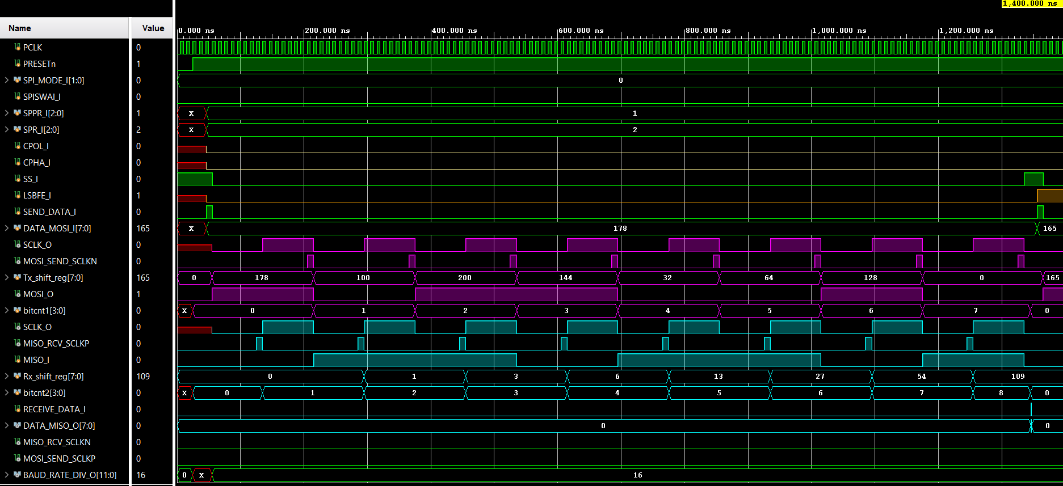This screenshot has height=486, width=1063.
Task: Click the SEND_DATA_I signal icon
Action: pos(18,212)
